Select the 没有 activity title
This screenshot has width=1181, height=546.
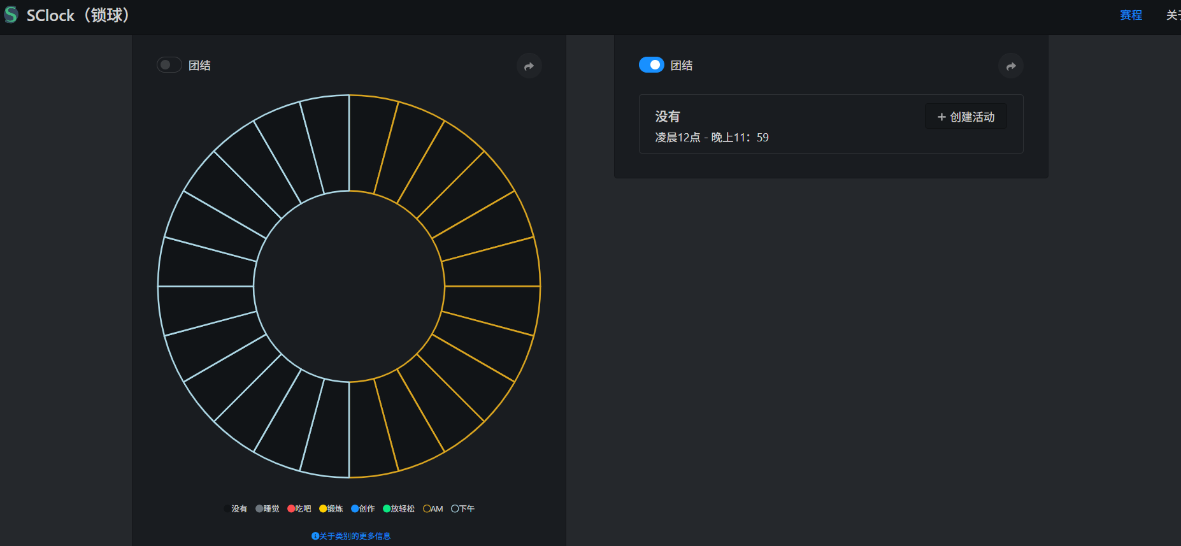point(668,117)
